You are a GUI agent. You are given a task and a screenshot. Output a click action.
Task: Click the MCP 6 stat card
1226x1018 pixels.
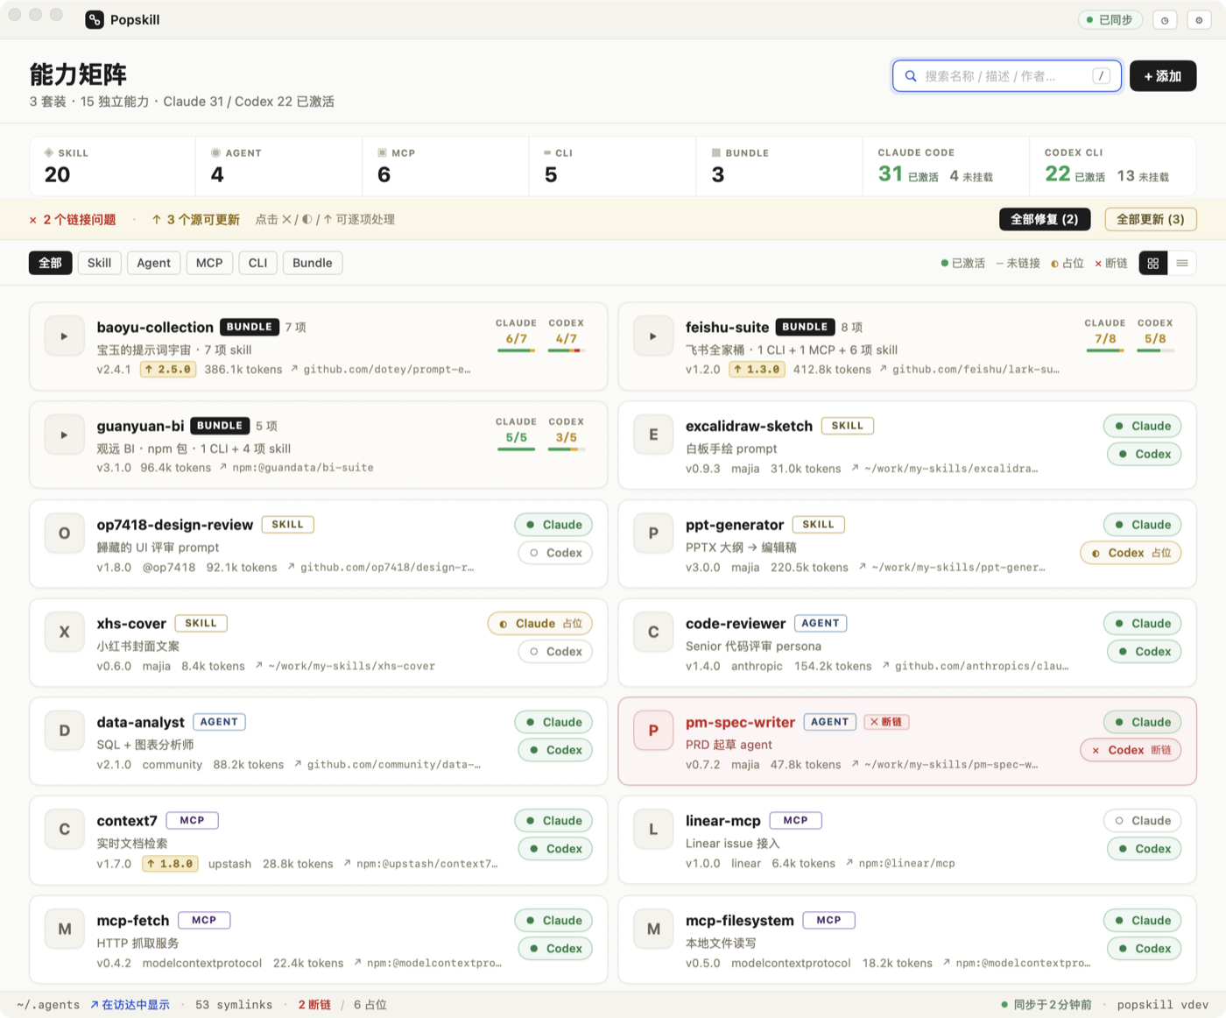pyautogui.click(x=445, y=166)
